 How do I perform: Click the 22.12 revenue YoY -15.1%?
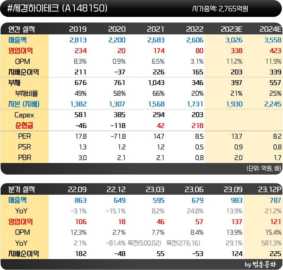(116, 211)
